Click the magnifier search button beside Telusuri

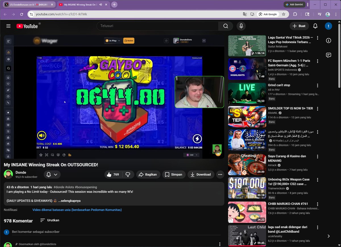(226, 26)
